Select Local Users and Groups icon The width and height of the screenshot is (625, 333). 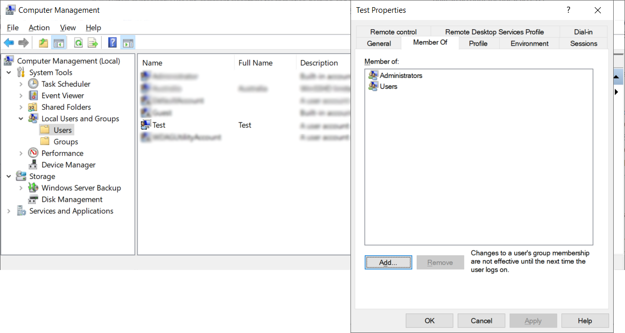33,118
